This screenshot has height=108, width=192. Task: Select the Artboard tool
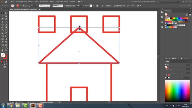tap(2, 48)
